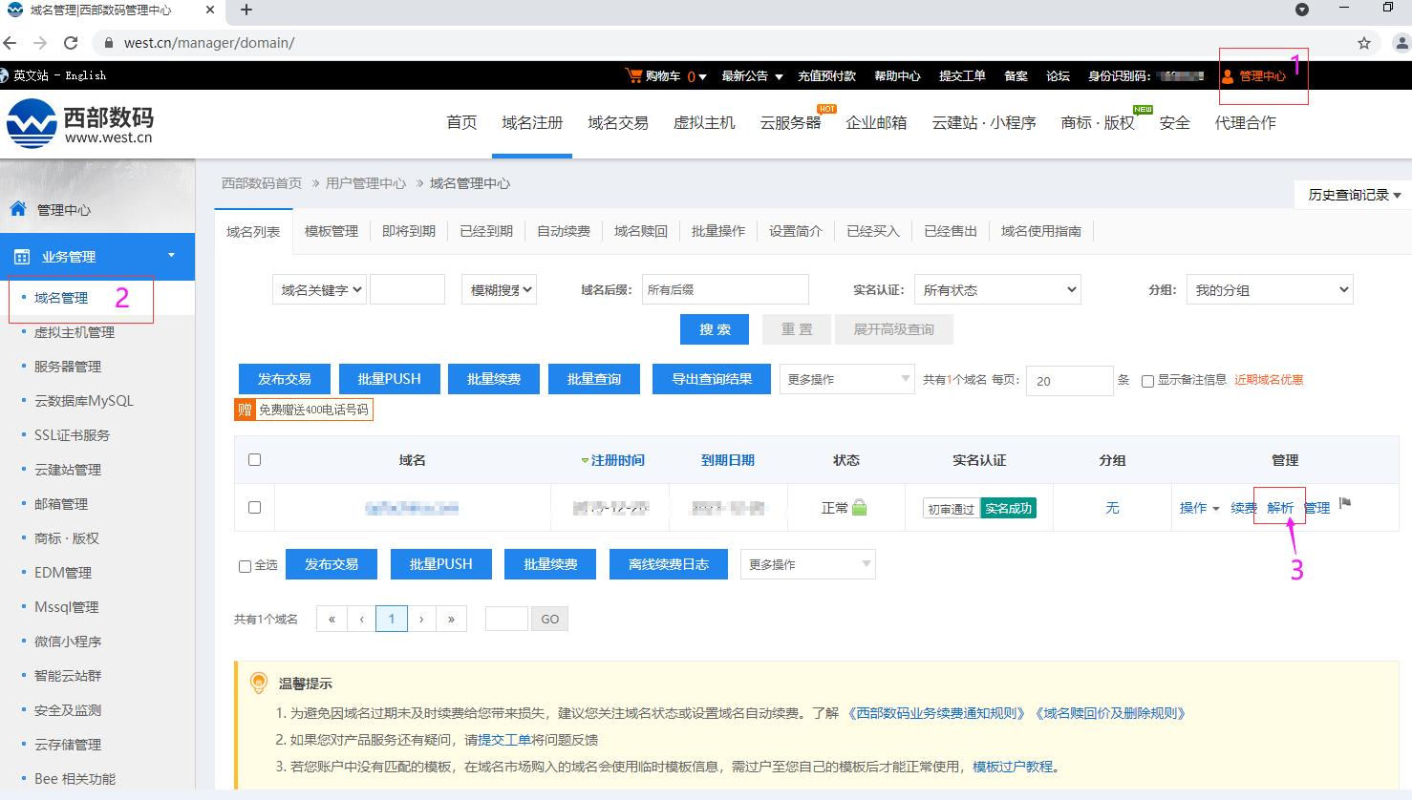Image resolution: width=1412 pixels, height=800 pixels.
Task: Go to last page with » button
Action: 451,619
